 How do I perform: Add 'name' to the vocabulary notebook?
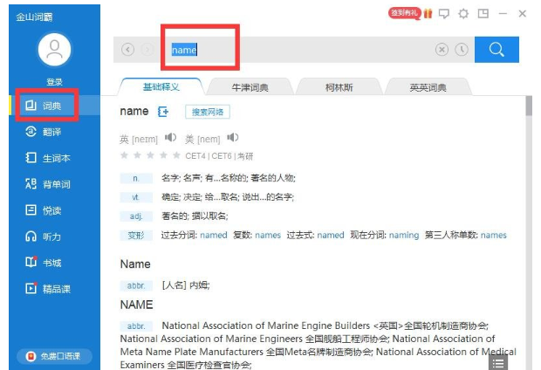(163, 112)
